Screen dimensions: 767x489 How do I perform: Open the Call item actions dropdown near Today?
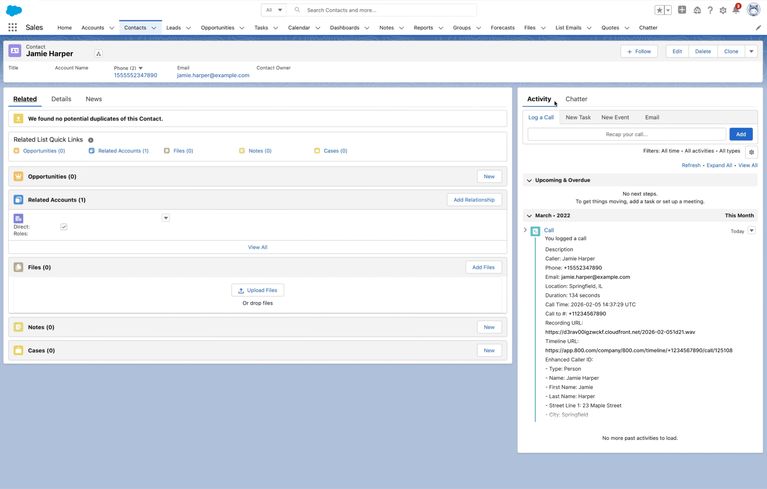click(x=751, y=230)
